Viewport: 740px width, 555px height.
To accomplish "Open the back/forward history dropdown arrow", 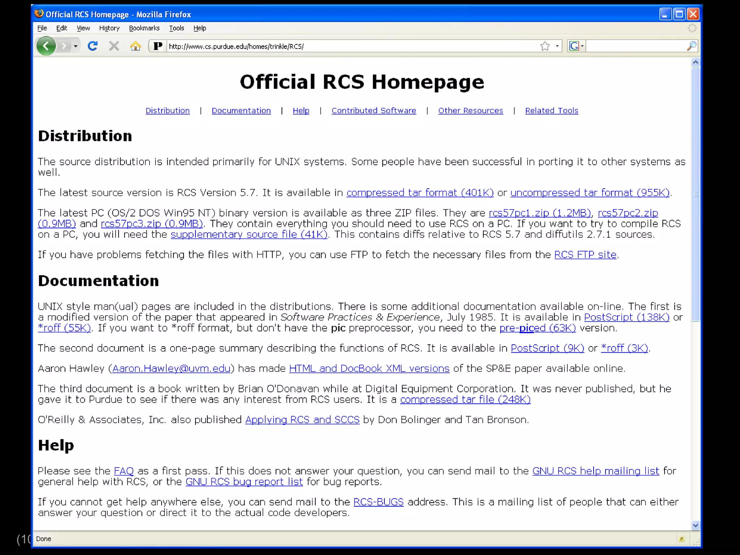I will 76,46.
